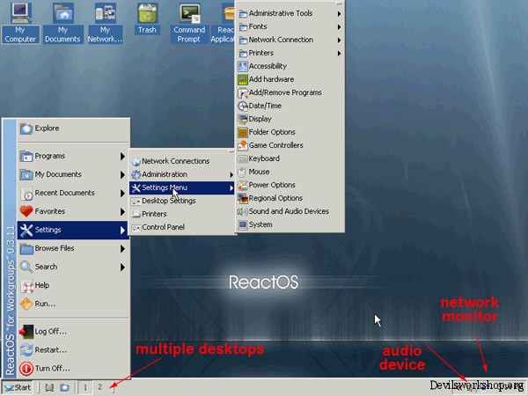The height and width of the screenshot is (396, 528).
Task: Expand the Administrative Tools submenu arrow
Action: click(339, 14)
